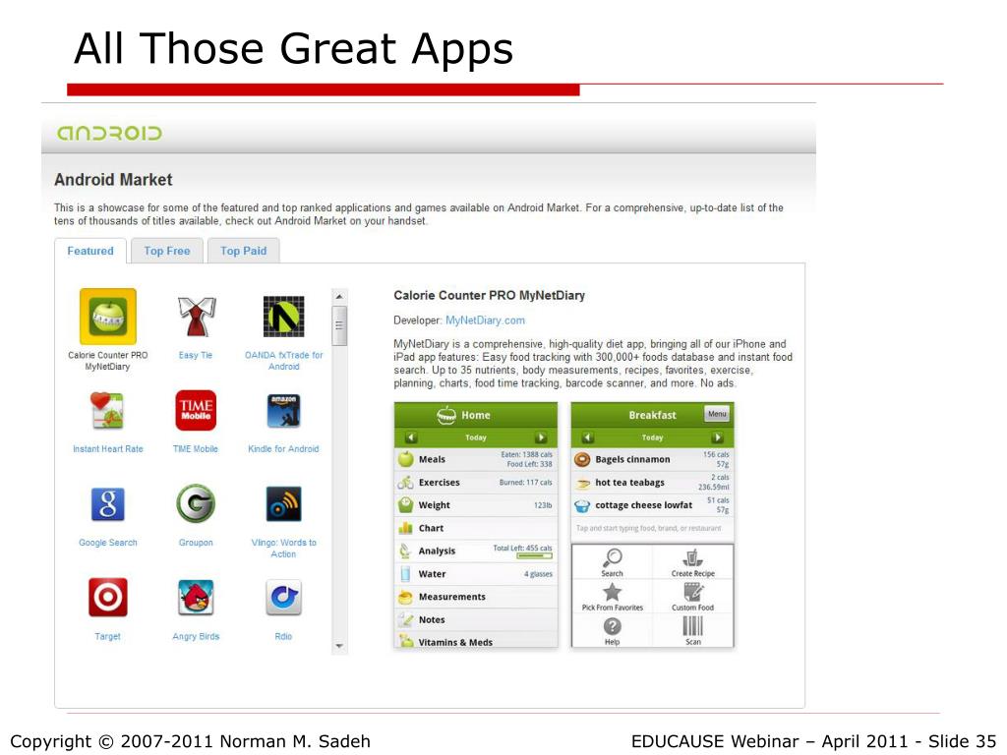Screen dimensions: 1007x755
Task: Open the OANDA fxTrade app icon
Action: point(284,317)
